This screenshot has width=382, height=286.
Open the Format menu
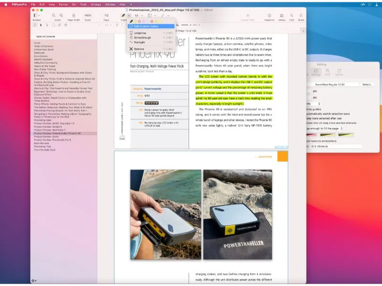coord(64,4)
